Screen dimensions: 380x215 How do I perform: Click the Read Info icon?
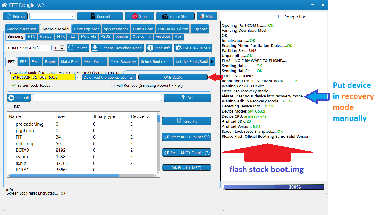point(150,48)
